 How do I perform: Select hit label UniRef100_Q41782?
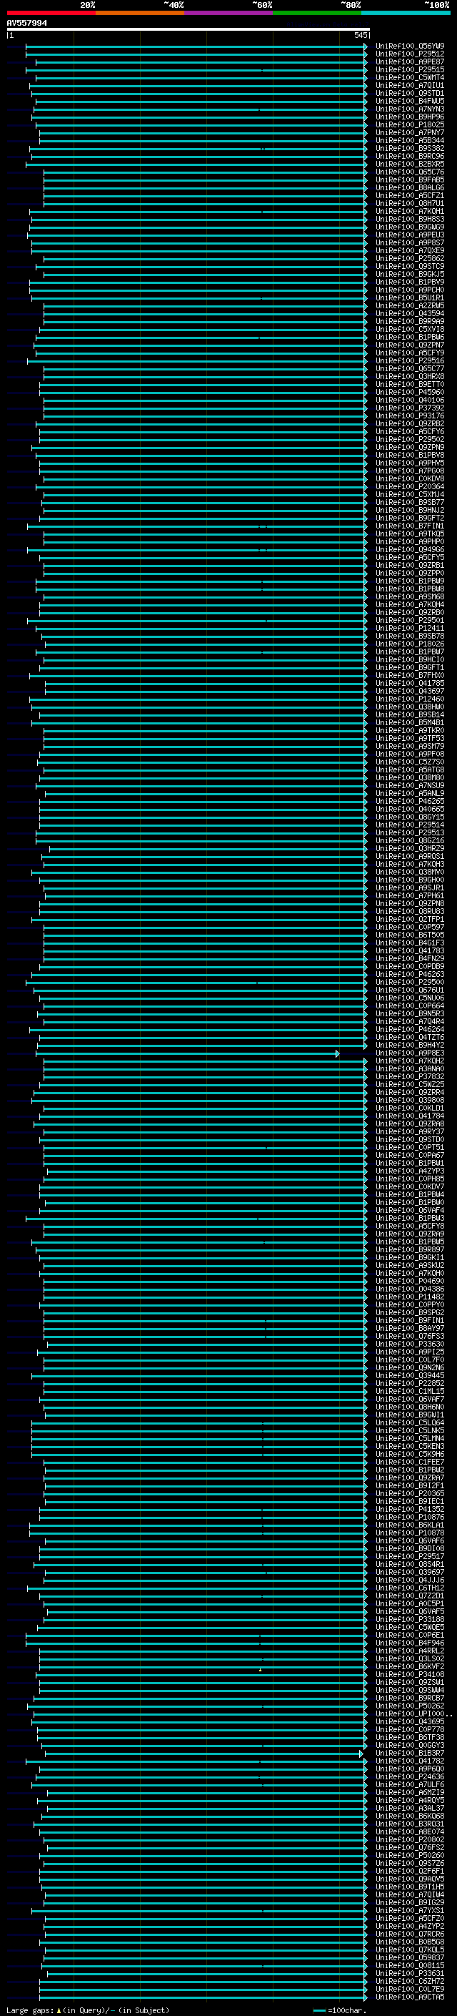pos(410,1761)
